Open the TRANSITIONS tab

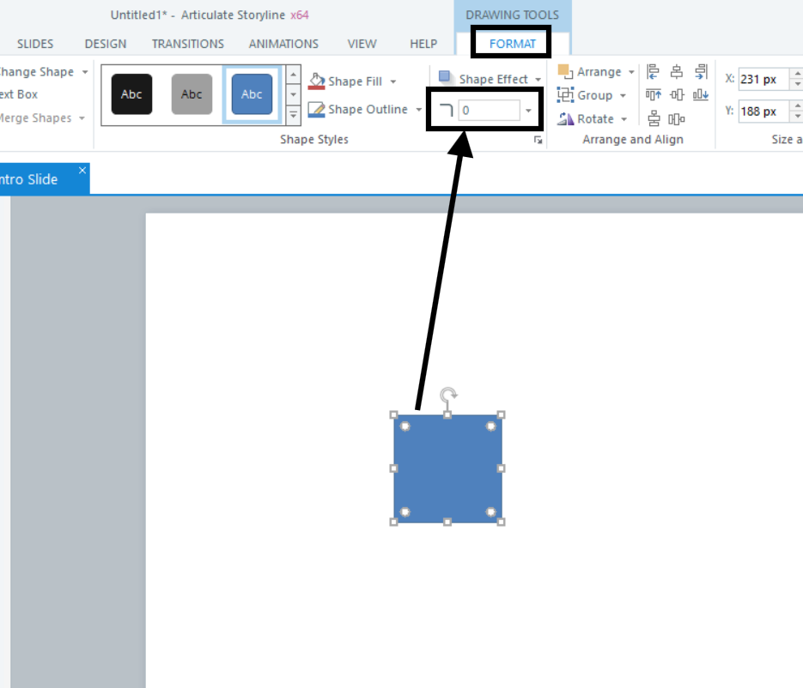[x=188, y=44]
